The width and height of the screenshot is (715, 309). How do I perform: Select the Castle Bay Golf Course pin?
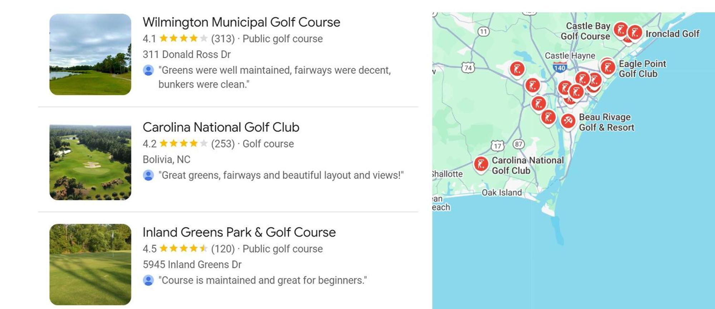[x=621, y=30]
